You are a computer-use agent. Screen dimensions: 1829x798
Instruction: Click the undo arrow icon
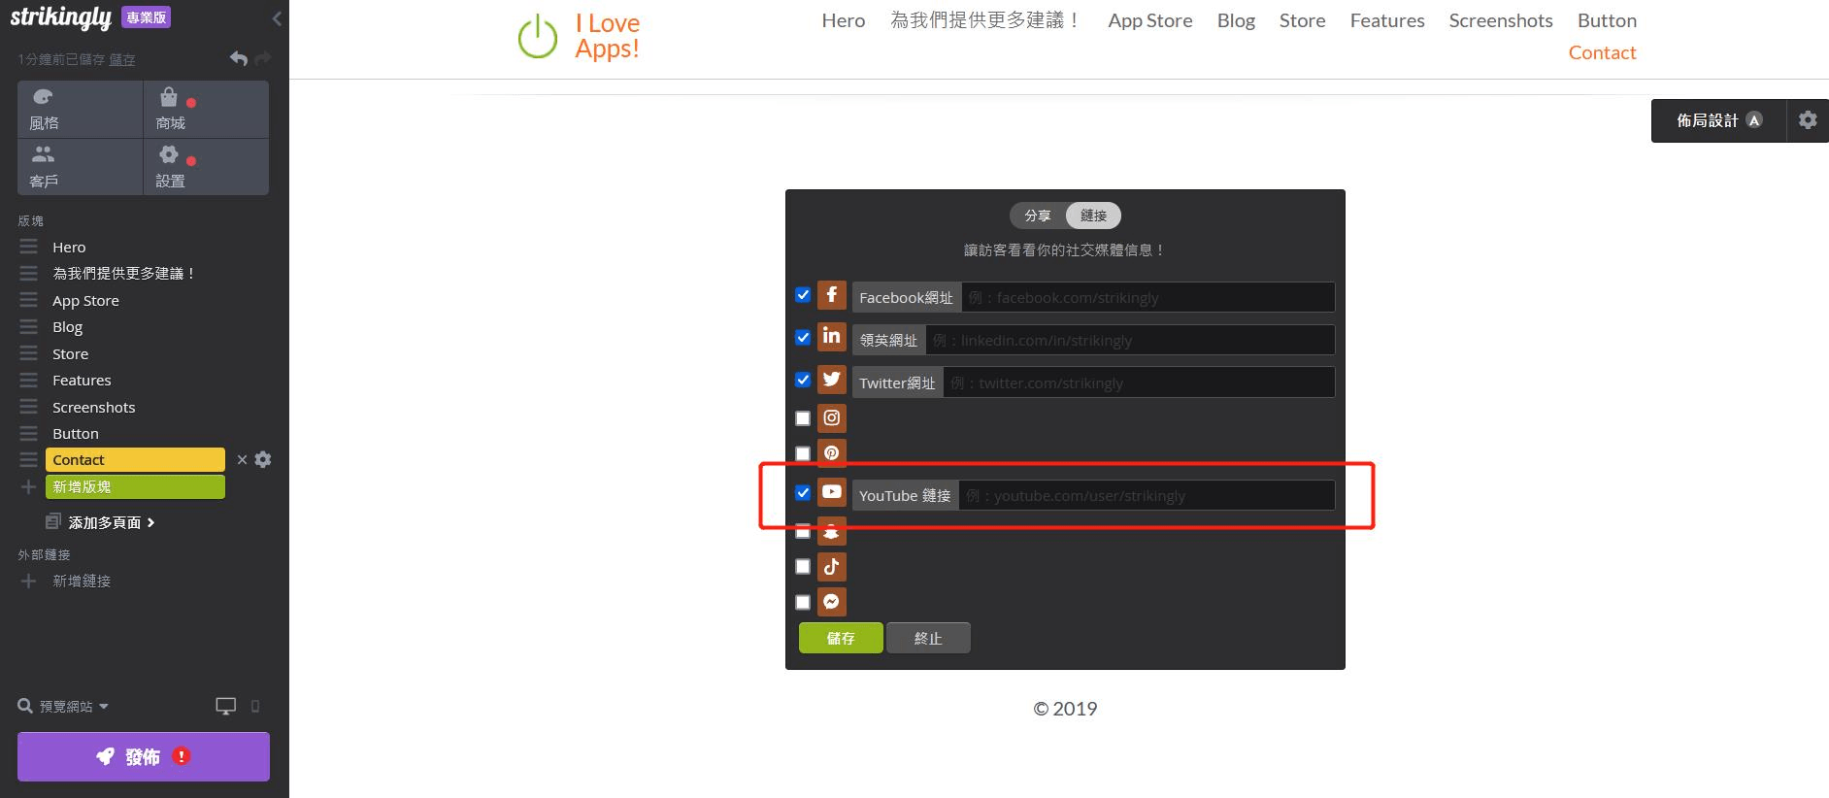click(x=239, y=58)
